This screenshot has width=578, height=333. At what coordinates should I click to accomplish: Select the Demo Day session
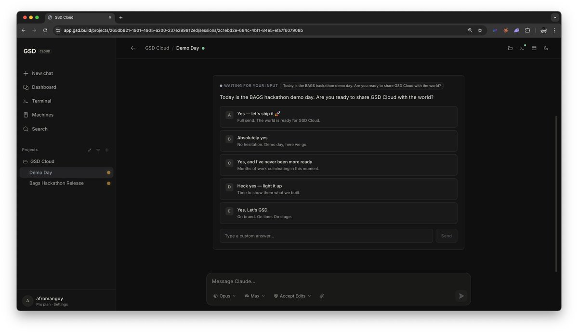point(66,173)
